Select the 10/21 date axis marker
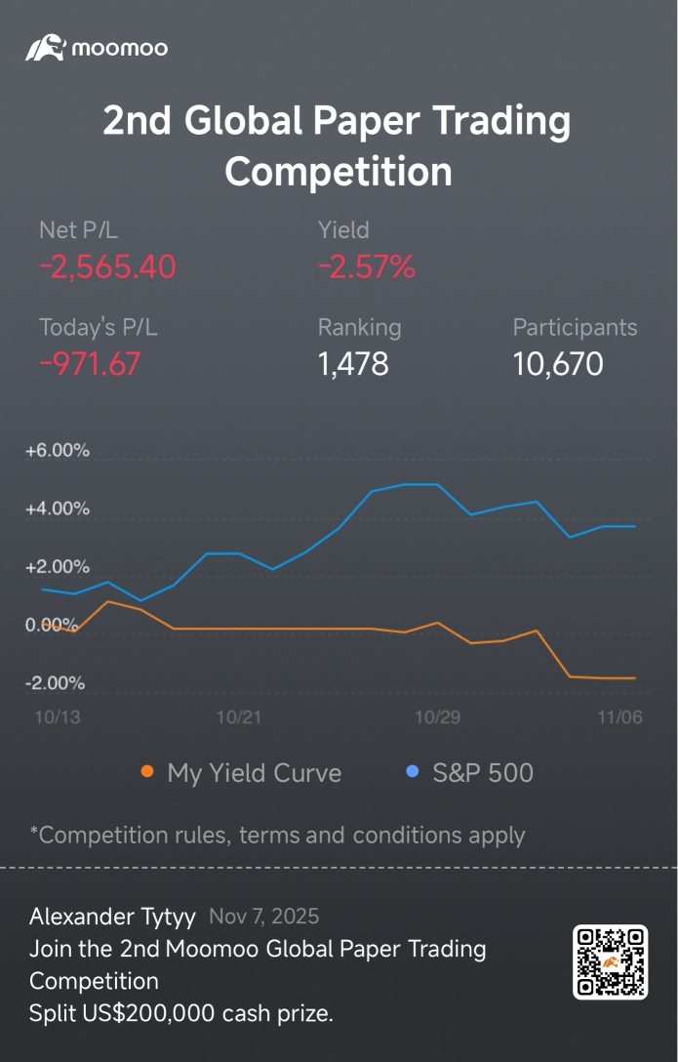 [x=239, y=717]
